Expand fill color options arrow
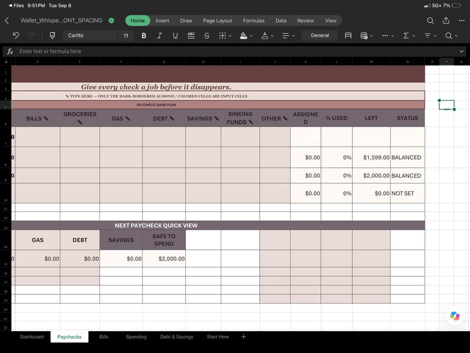 click(x=251, y=36)
